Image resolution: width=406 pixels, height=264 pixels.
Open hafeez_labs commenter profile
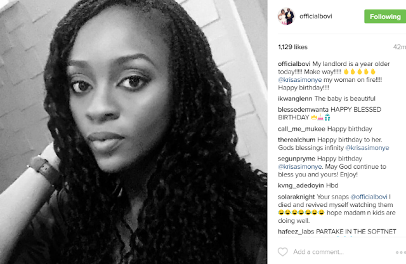point(296,232)
